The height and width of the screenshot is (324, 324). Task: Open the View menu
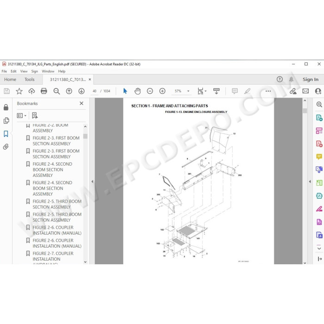click(24, 71)
